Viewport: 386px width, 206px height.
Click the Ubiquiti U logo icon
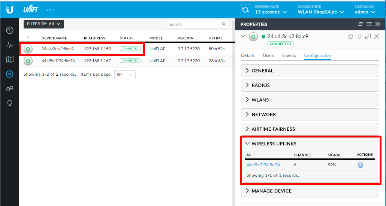[x=10, y=10]
